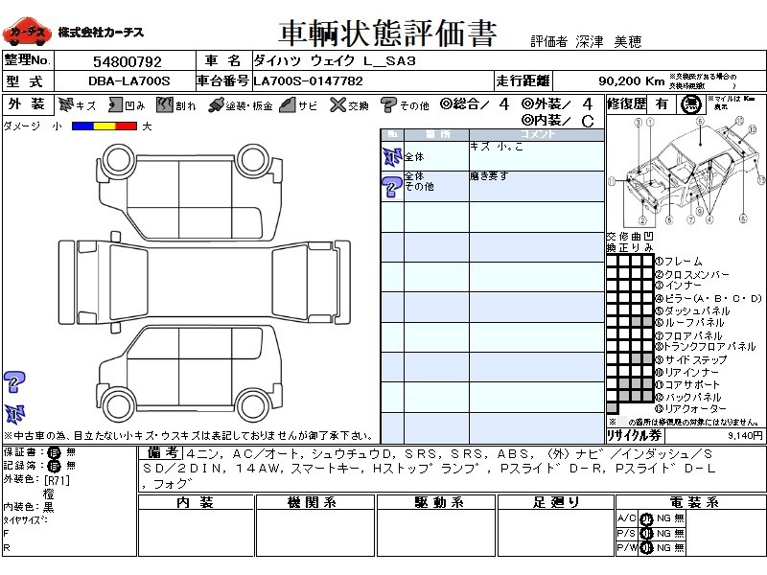This screenshot has width=767, height=575.
Task: Click the odometer icon beside 修復歴 有
Action: point(690,104)
